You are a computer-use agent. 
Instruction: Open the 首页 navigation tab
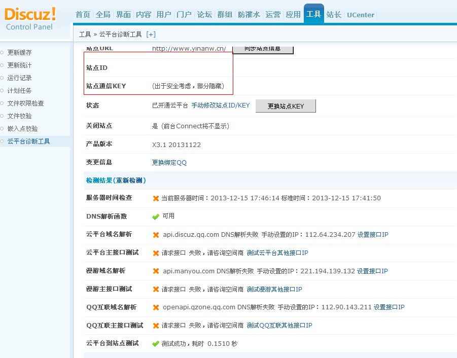click(83, 15)
